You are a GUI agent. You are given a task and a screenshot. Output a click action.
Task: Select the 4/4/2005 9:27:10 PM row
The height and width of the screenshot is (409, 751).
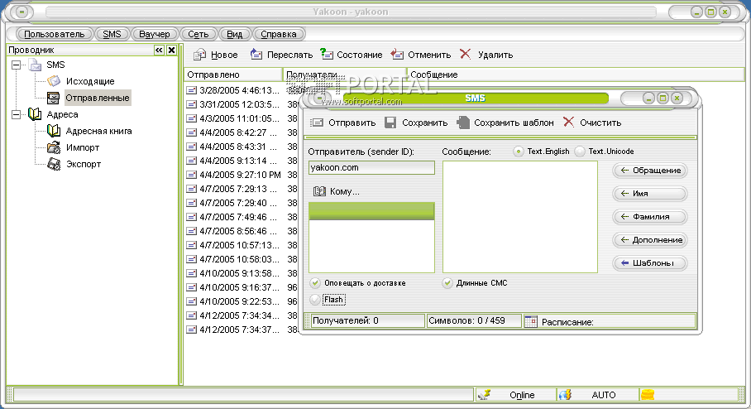pos(242,175)
